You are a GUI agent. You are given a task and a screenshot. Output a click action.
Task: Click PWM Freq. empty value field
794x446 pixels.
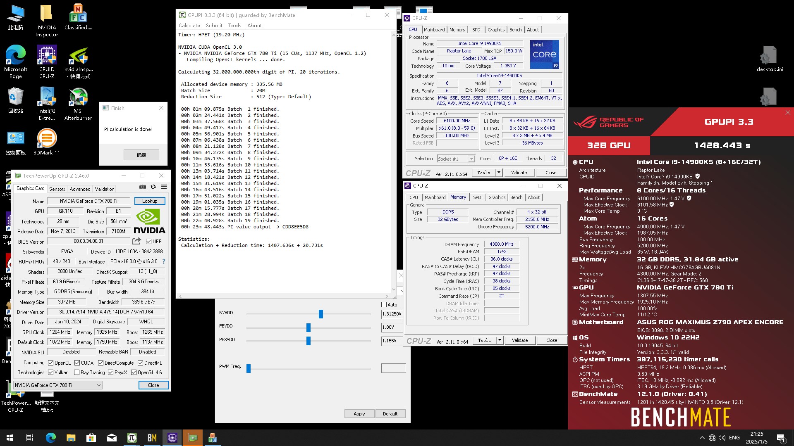(x=393, y=368)
